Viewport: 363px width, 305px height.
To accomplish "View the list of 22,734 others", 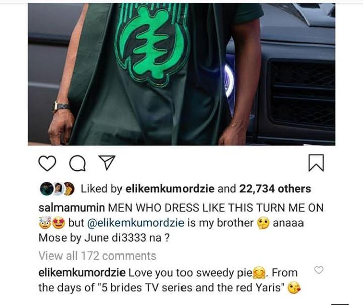I will tap(275, 189).
